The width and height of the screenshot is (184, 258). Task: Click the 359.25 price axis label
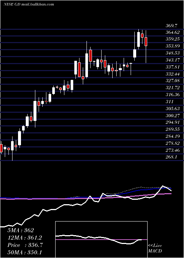[x=173, y=39]
